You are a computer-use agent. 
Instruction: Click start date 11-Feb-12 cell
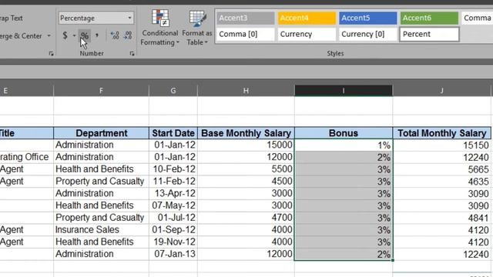coord(173,182)
